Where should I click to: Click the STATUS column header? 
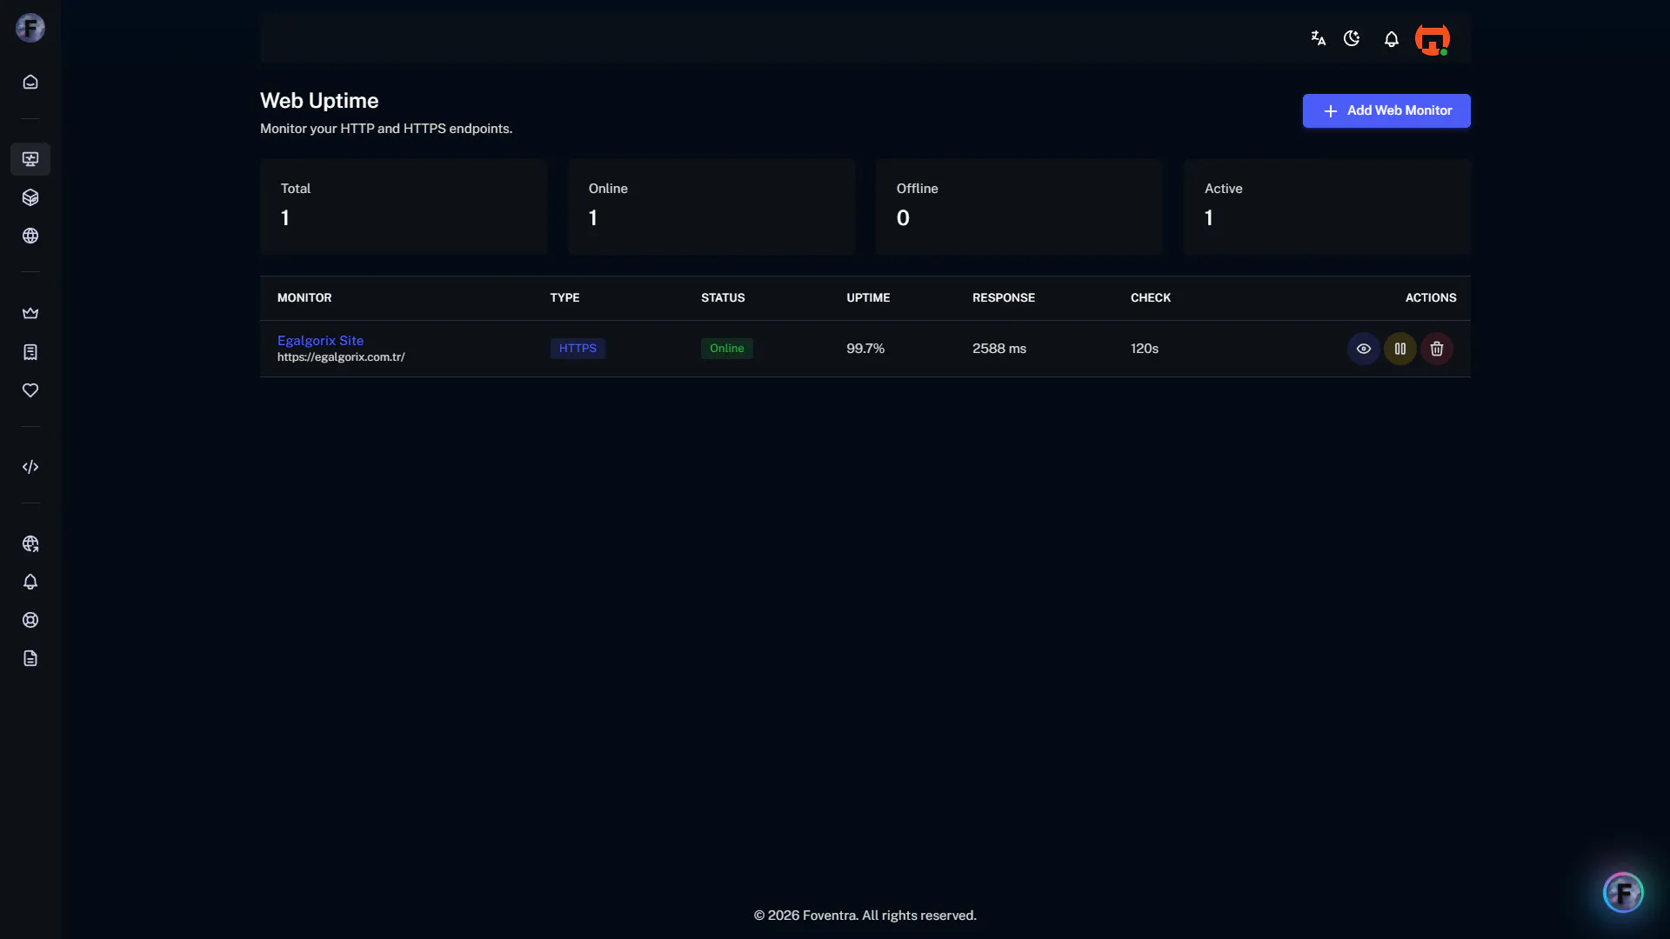coord(723,297)
